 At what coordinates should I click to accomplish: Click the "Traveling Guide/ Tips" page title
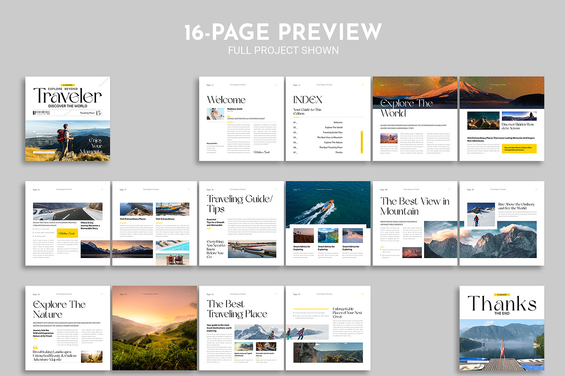click(x=239, y=204)
